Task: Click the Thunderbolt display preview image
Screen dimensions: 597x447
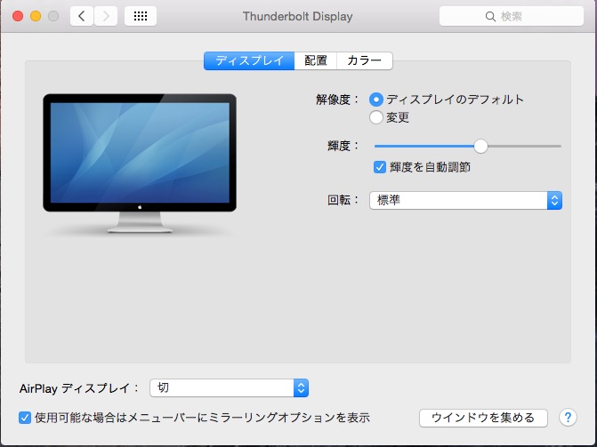Action: [140, 164]
